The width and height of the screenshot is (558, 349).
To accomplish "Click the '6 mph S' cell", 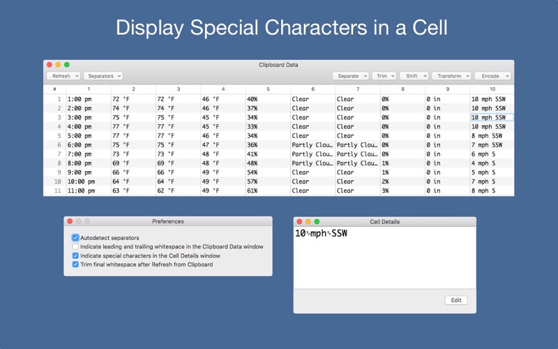I will point(492,154).
